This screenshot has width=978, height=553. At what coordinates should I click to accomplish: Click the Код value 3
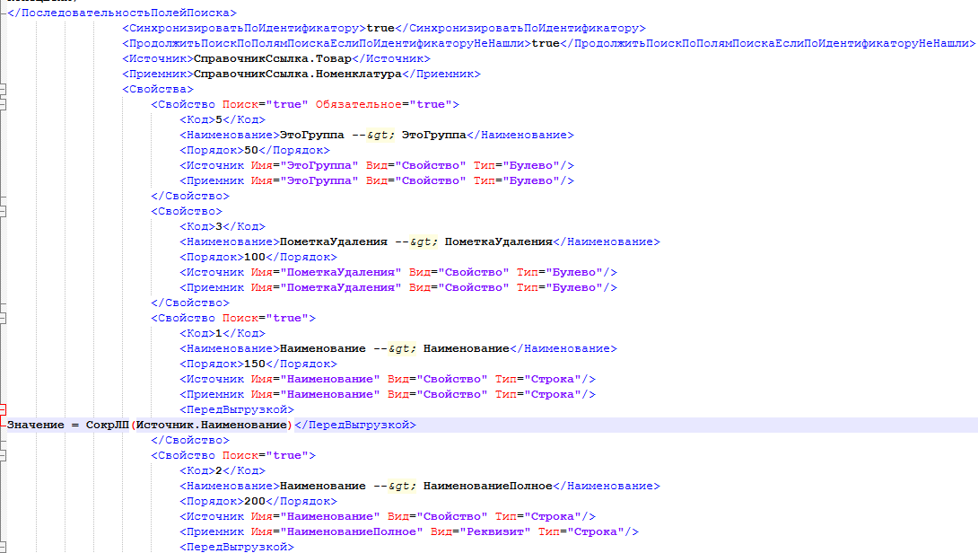(x=218, y=226)
